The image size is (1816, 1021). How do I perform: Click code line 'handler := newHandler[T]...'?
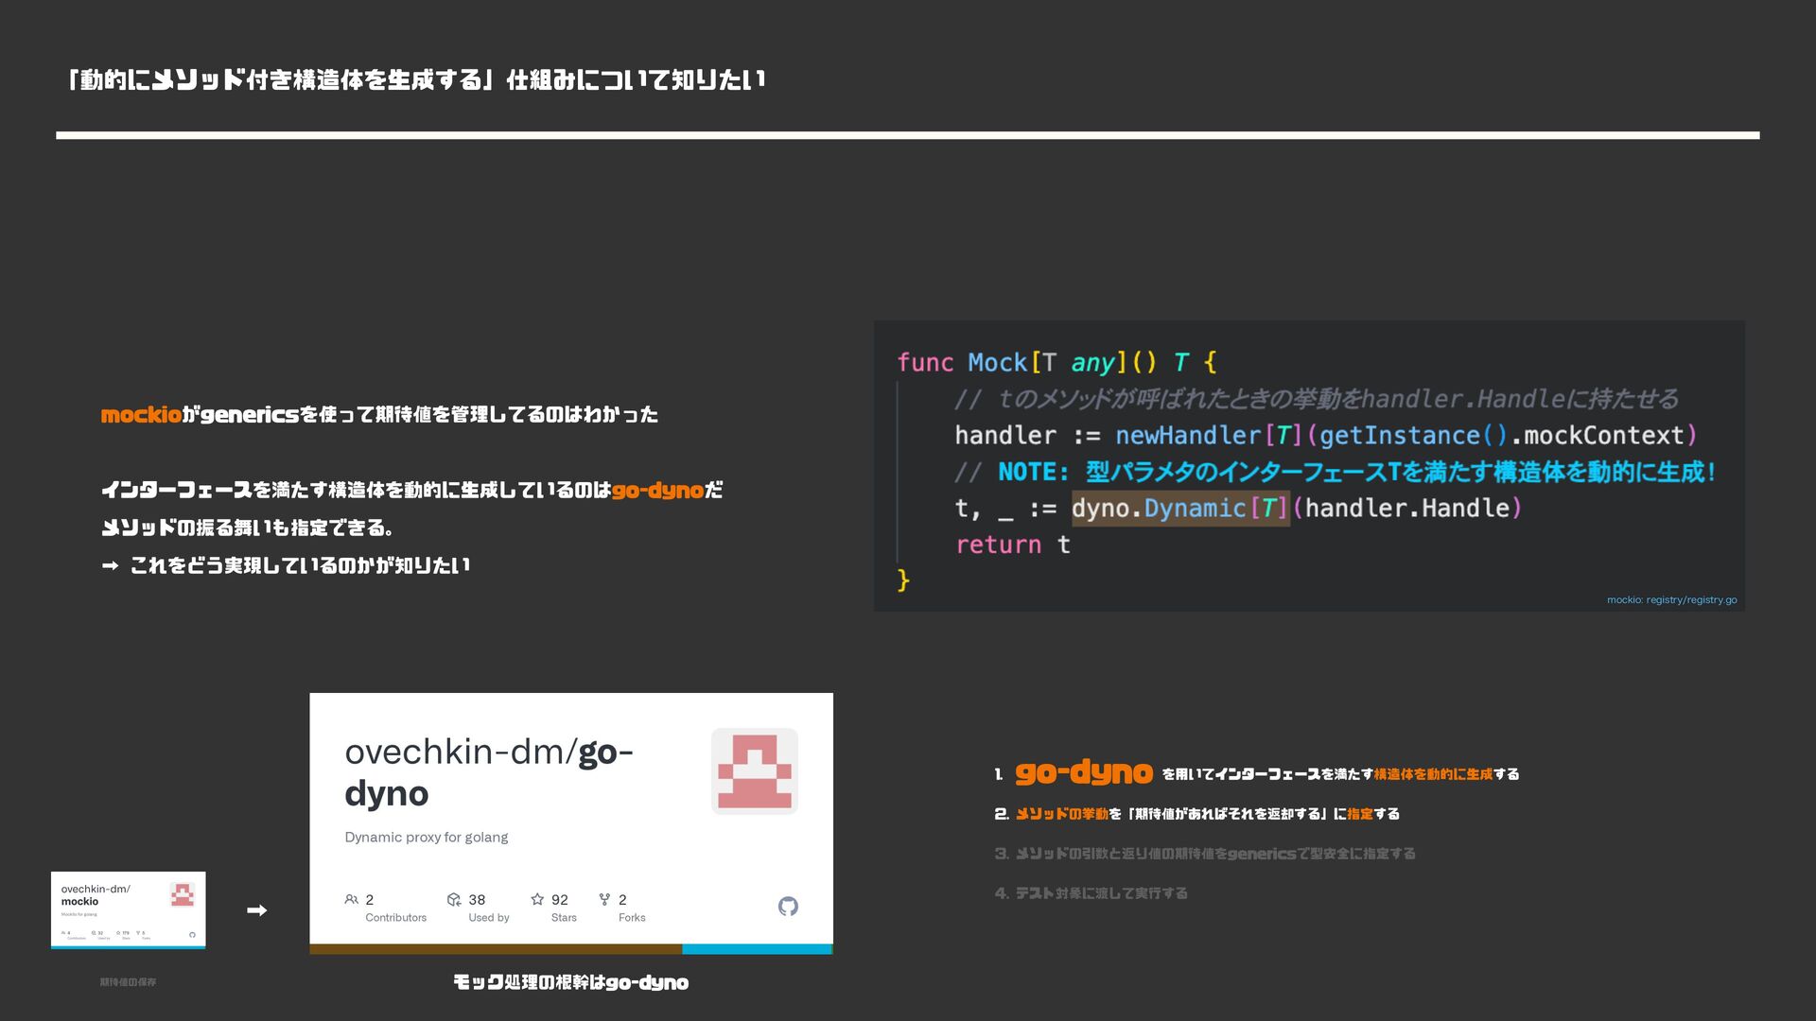1326,435
